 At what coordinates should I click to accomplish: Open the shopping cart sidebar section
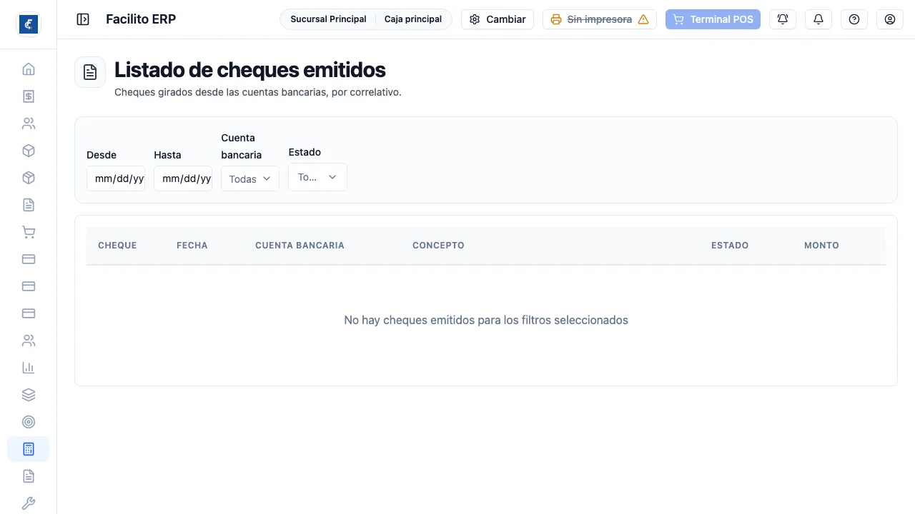coord(29,232)
